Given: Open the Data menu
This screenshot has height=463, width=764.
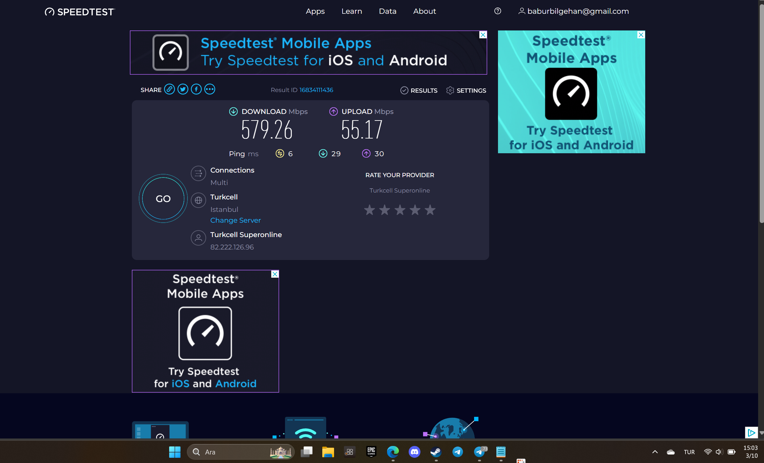Looking at the screenshot, I should click(x=387, y=11).
